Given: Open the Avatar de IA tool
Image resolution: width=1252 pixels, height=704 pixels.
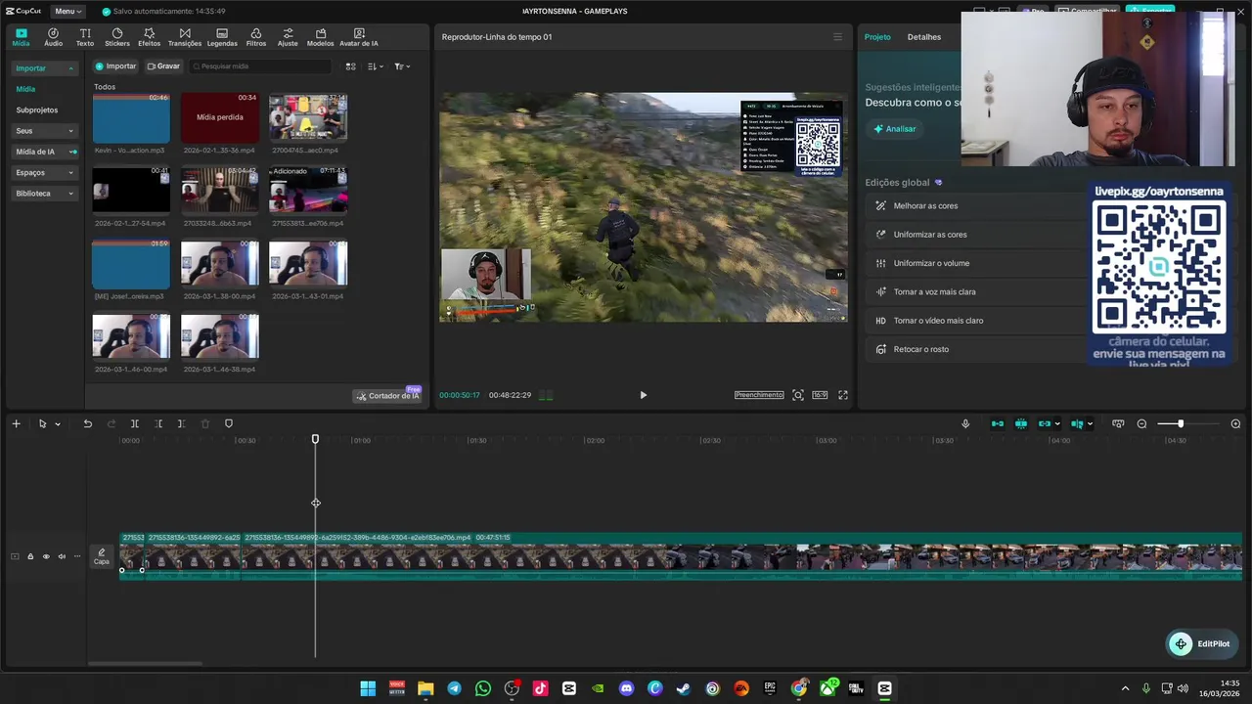Looking at the screenshot, I should coord(359,37).
